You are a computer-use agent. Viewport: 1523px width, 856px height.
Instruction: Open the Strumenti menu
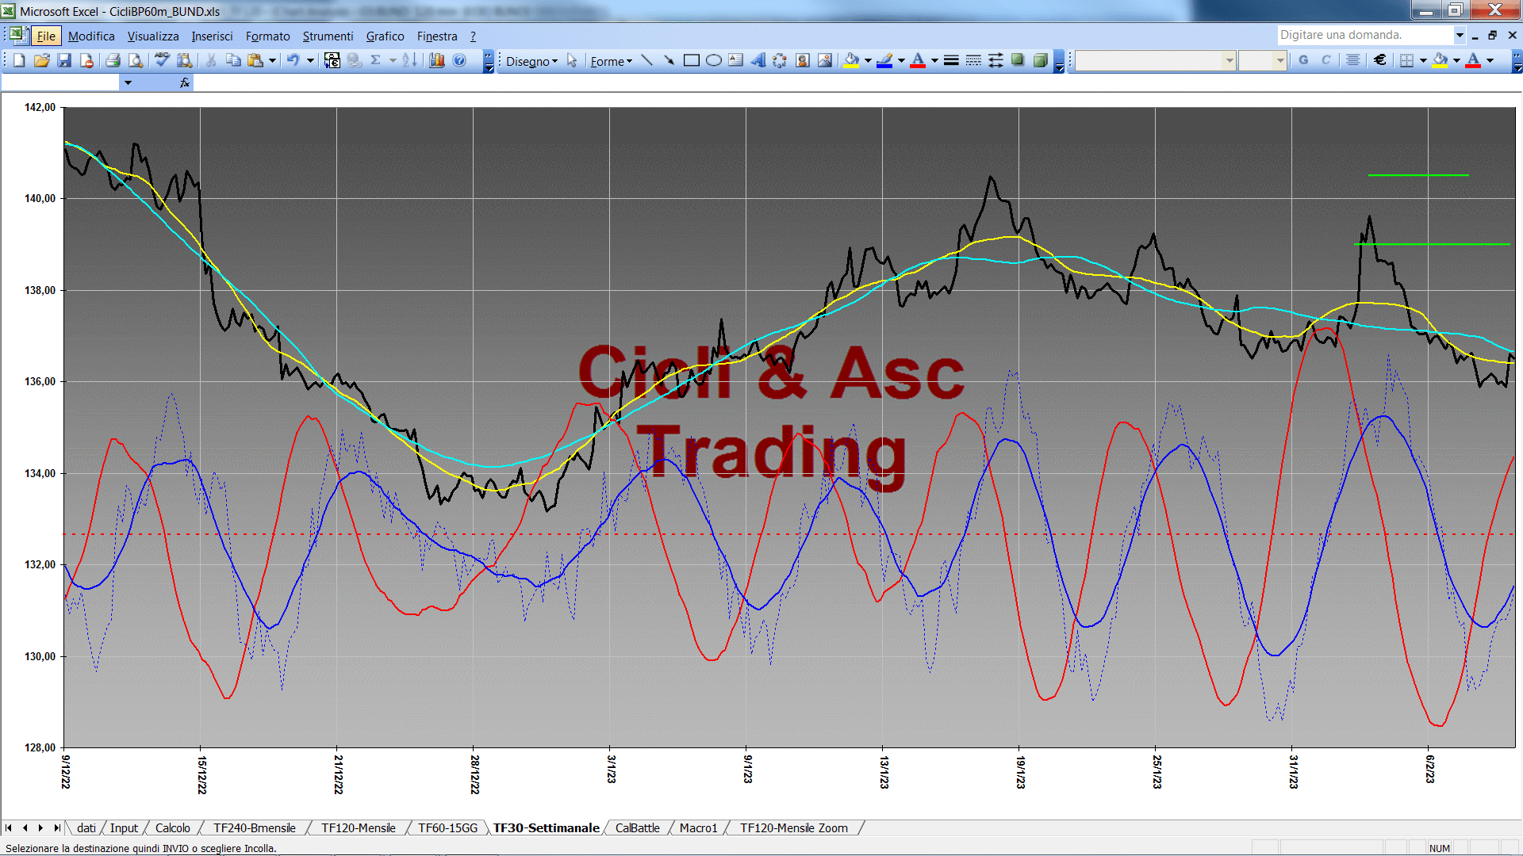coord(328,36)
